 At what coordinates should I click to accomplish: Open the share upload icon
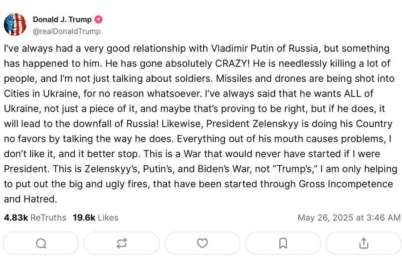364,243
